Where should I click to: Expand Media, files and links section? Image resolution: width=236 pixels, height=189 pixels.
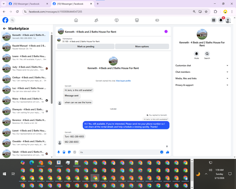click(202, 78)
